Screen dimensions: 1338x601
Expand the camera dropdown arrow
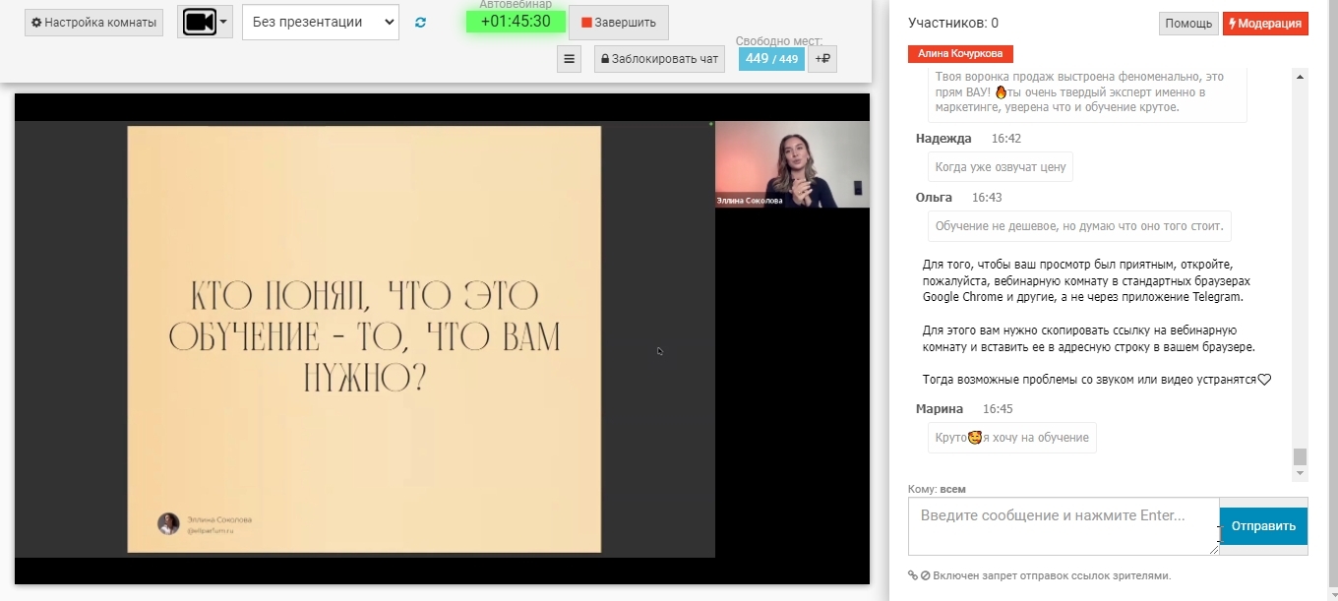[224, 22]
